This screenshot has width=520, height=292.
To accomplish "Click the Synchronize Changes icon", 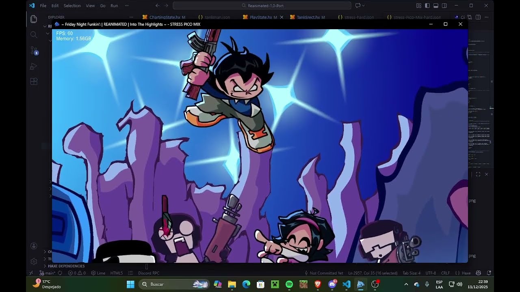I will pyautogui.click(x=60, y=273).
